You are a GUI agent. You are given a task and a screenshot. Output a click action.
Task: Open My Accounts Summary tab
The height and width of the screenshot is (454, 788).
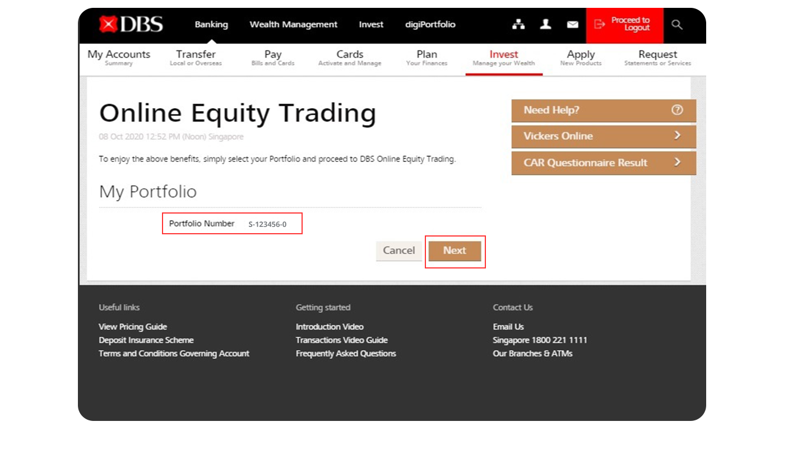(119, 58)
